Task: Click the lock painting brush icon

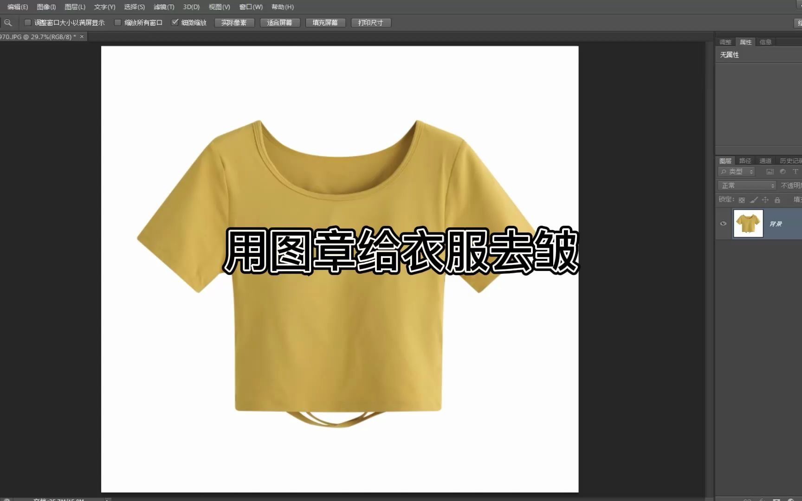Action: tap(753, 200)
